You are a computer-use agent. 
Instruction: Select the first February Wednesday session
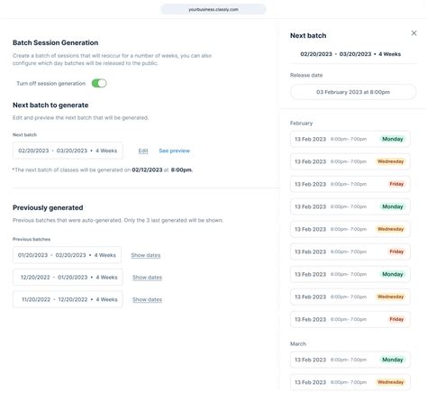350,161
